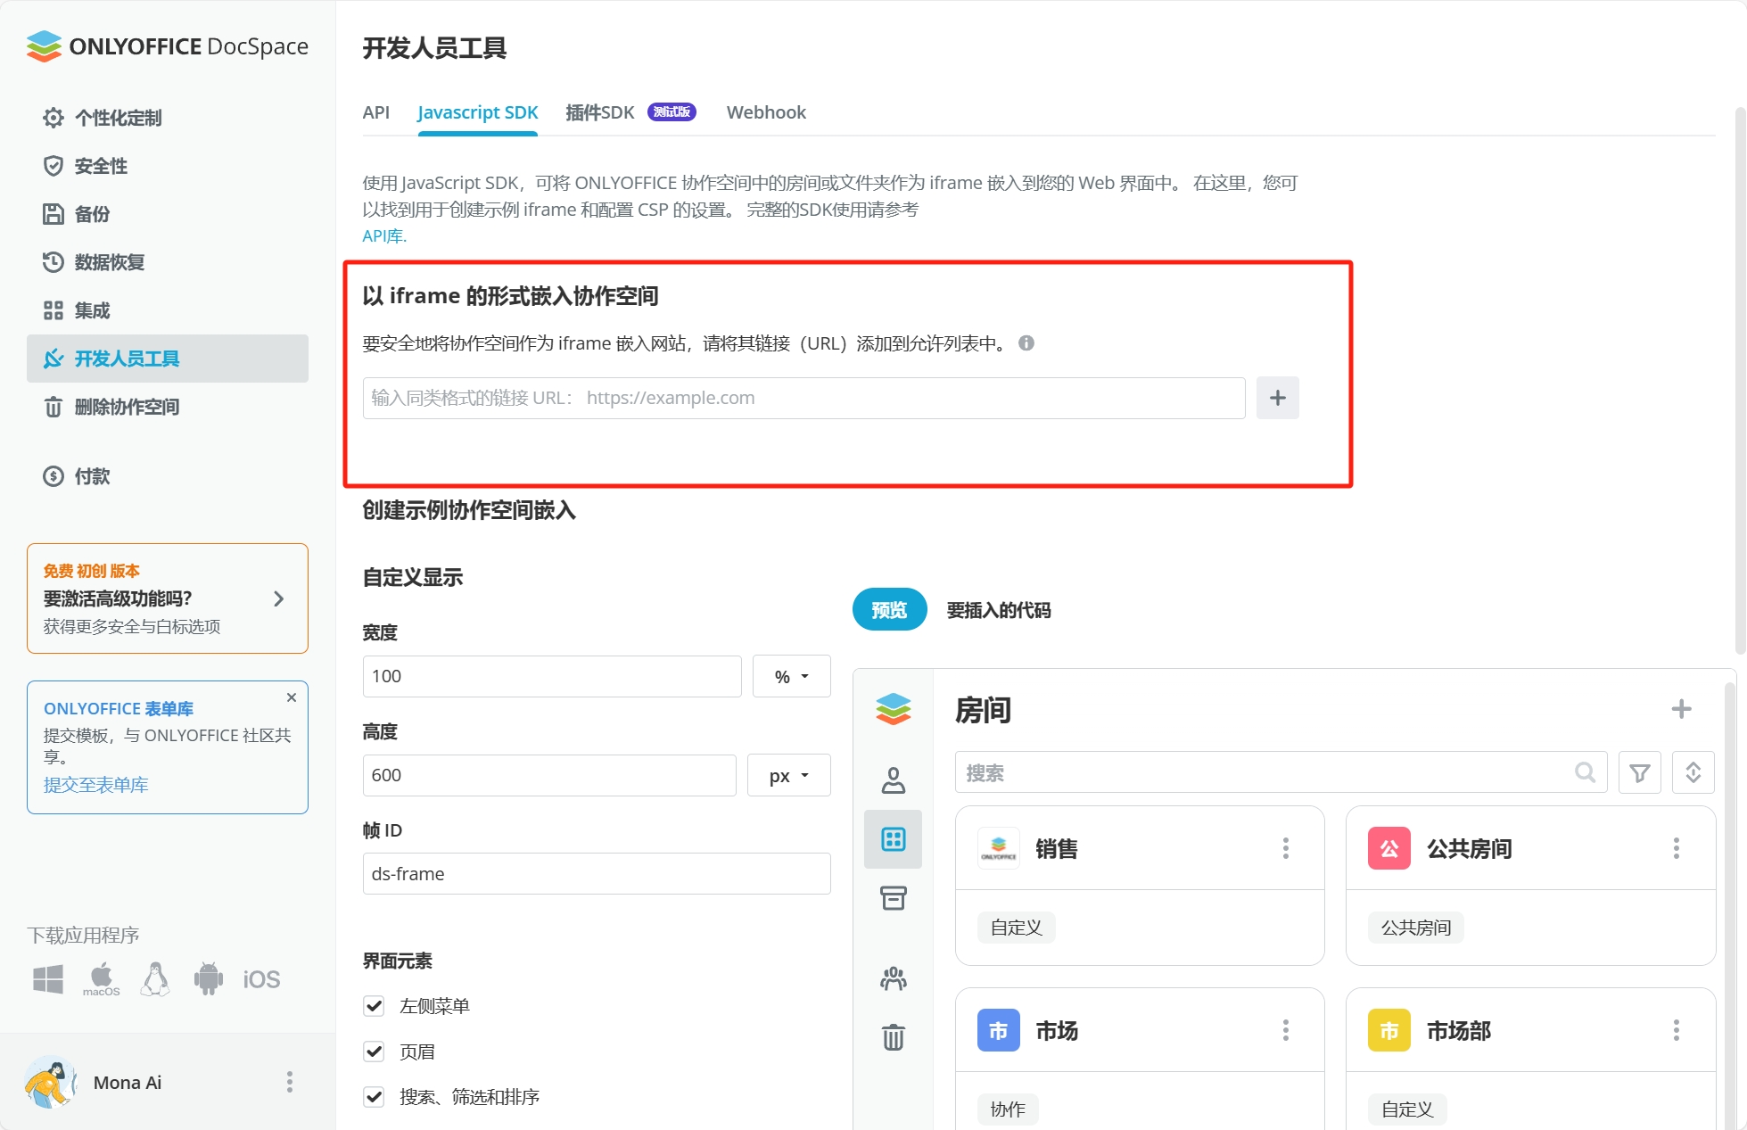Open the 市场部 room card
Viewport: 1747px width, 1130px height.
1530,1059
